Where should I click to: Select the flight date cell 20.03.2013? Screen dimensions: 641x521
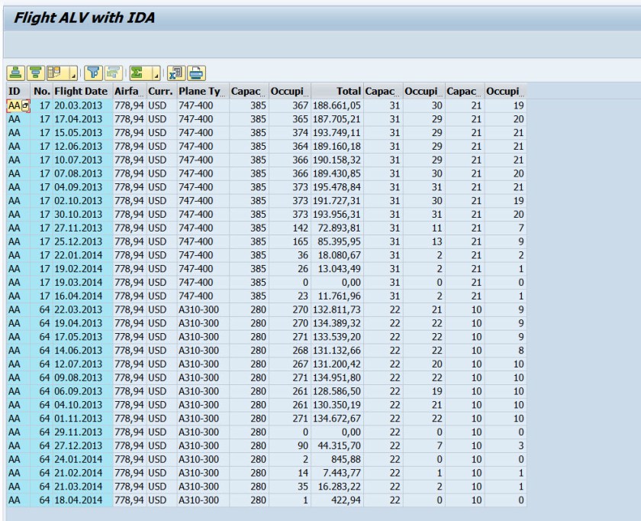click(81, 102)
